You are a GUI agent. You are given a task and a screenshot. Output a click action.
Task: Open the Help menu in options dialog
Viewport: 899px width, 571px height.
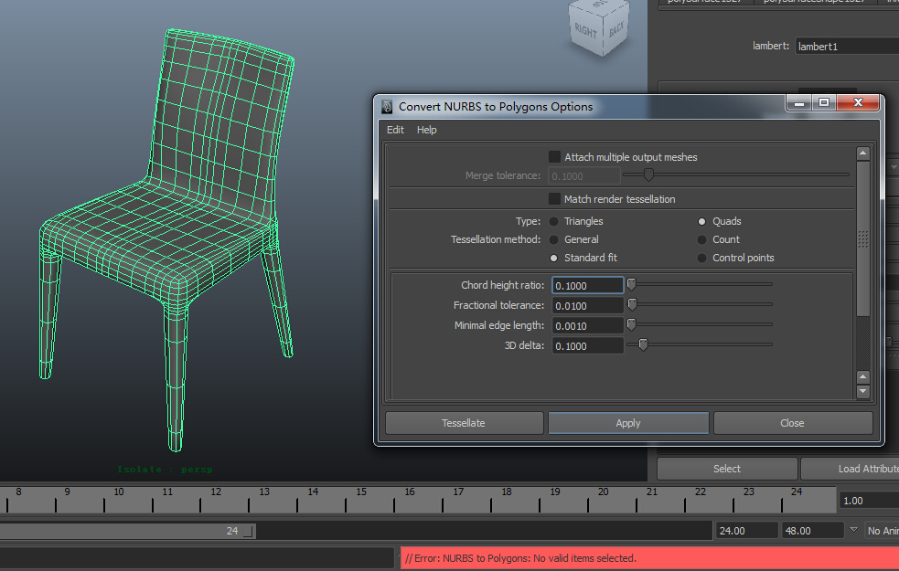point(426,130)
